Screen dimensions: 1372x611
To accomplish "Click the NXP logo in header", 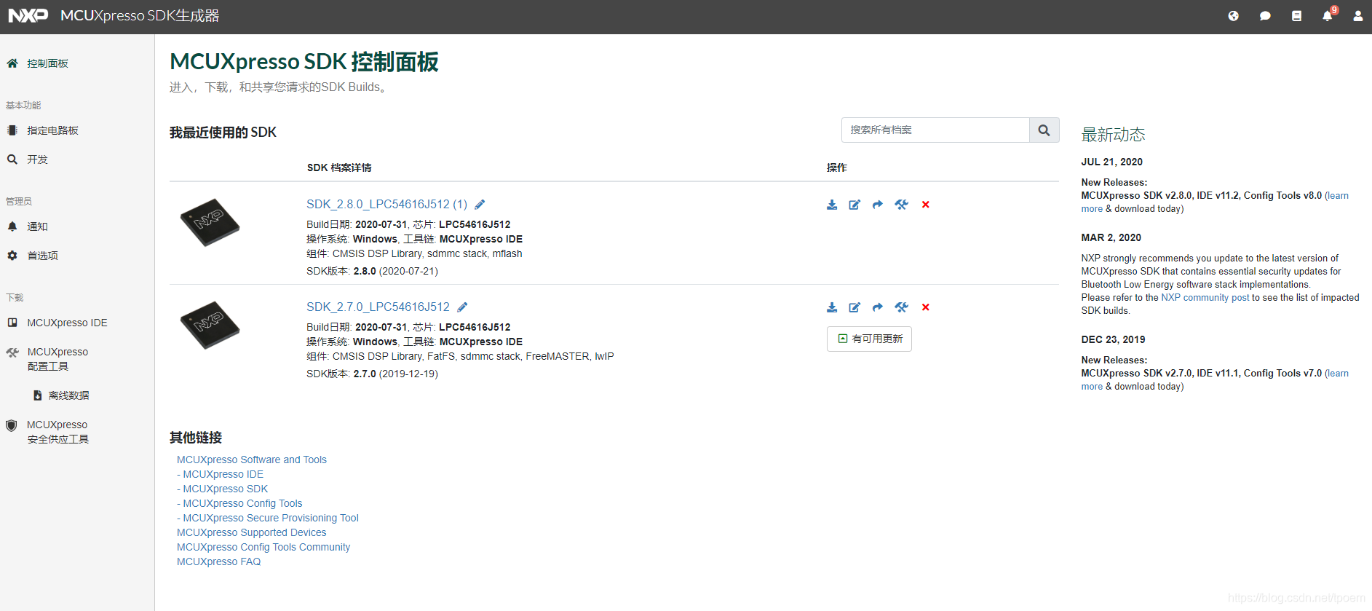I will point(28,15).
